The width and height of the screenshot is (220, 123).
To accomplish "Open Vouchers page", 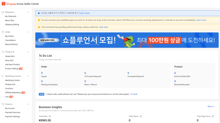I will click(x=9, y=88).
